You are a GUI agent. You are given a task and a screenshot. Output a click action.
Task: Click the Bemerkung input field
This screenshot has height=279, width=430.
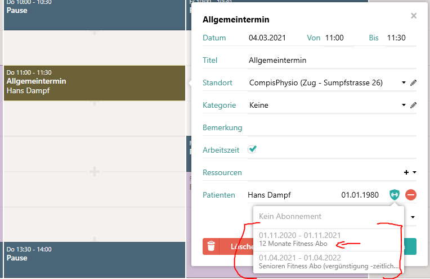coord(332,128)
